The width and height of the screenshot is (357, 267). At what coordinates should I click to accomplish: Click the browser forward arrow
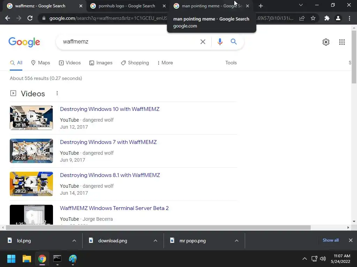coord(19,18)
